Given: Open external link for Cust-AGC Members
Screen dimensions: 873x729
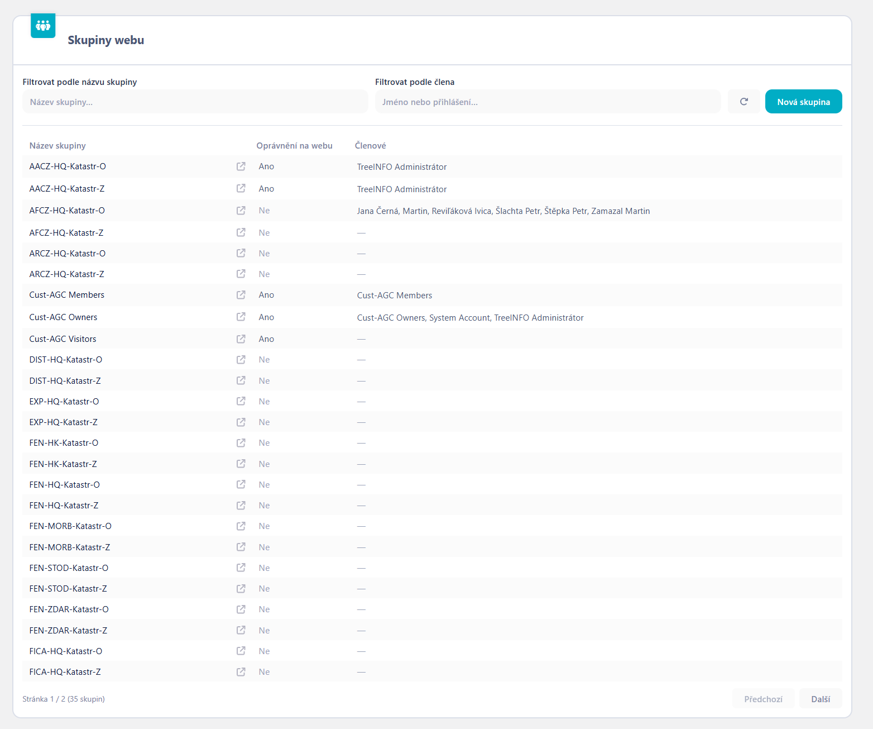Looking at the screenshot, I should (x=241, y=295).
